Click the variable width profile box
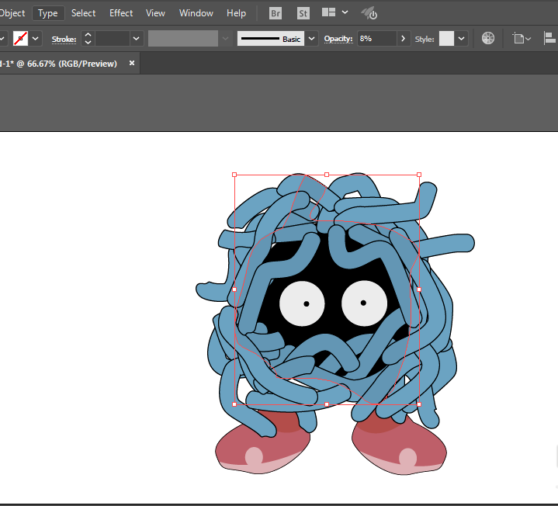 183,39
